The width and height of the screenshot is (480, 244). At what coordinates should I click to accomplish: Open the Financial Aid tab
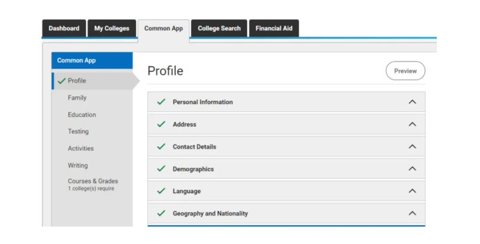(x=274, y=29)
